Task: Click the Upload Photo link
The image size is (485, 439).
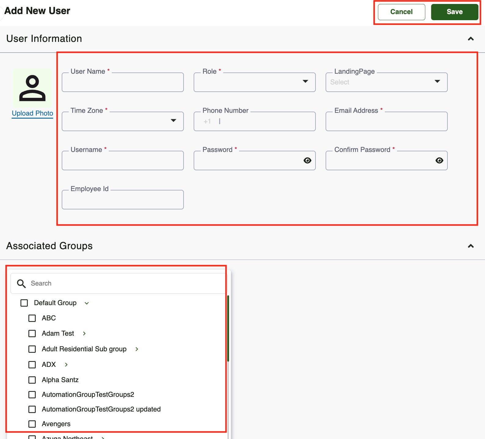Action: click(x=32, y=113)
